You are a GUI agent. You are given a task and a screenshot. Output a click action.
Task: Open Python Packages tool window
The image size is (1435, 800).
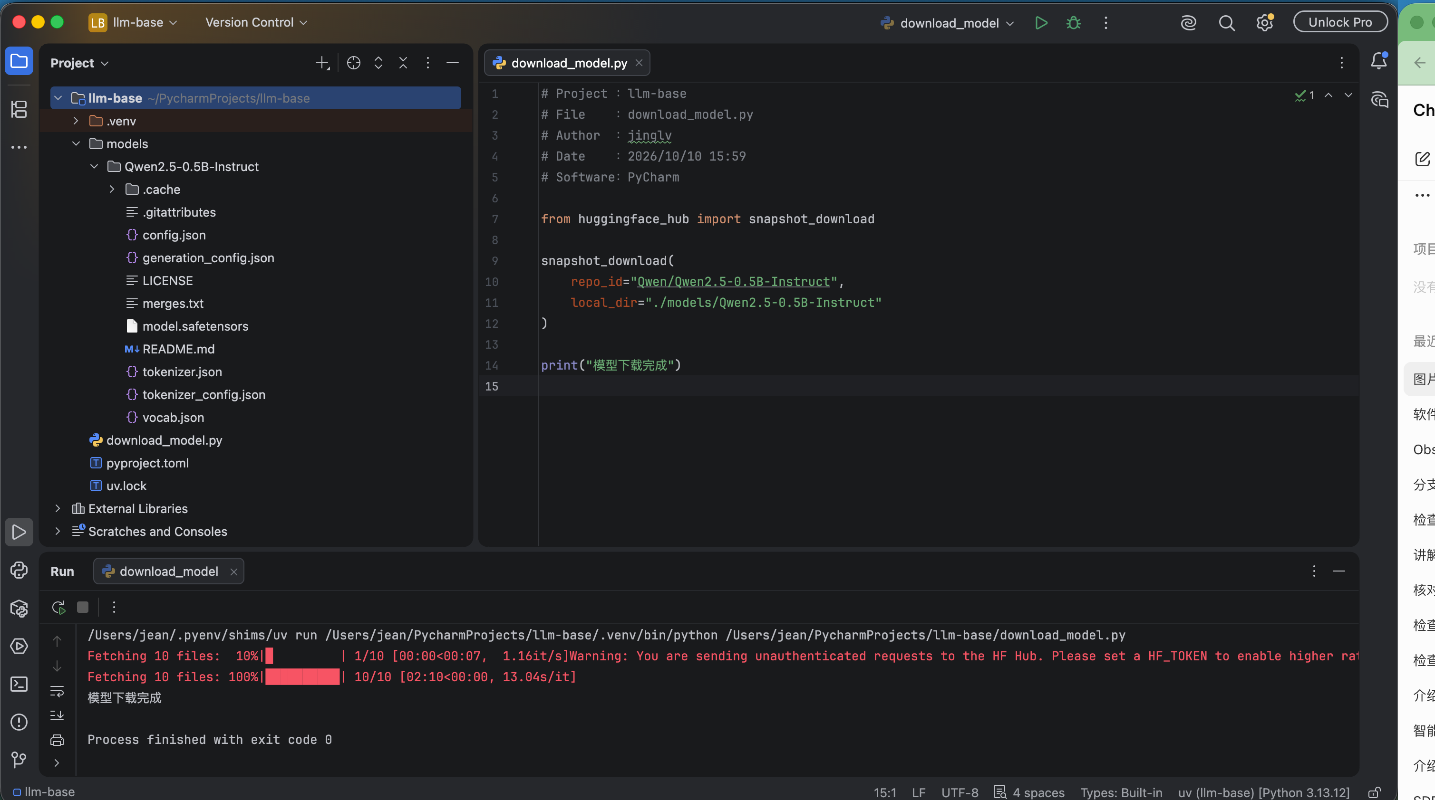pyautogui.click(x=19, y=609)
